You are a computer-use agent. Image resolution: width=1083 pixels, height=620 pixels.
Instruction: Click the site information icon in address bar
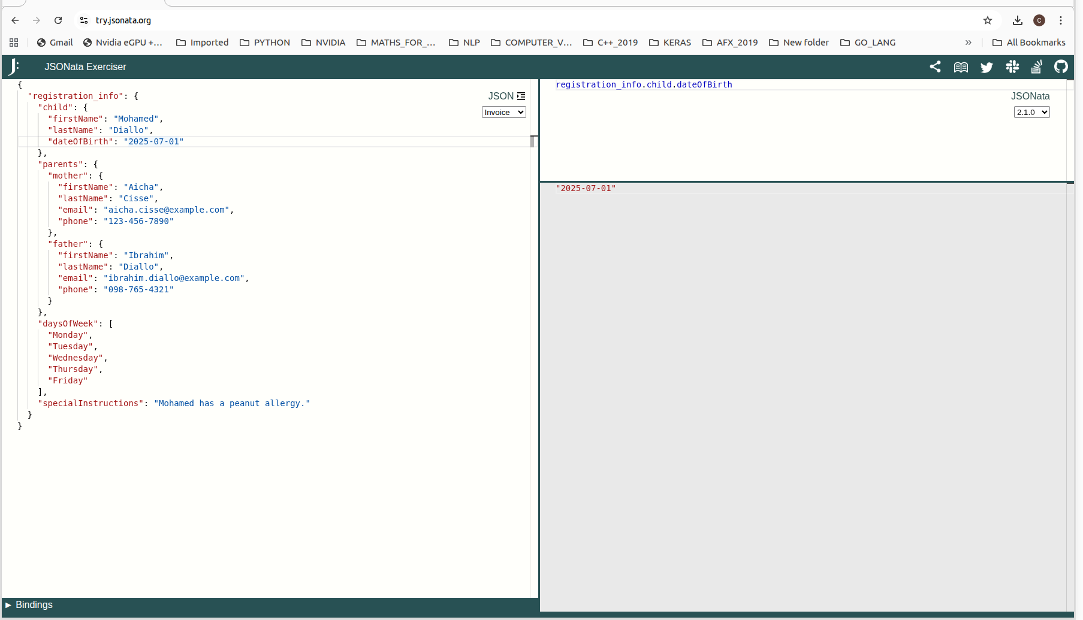point(83,20)
